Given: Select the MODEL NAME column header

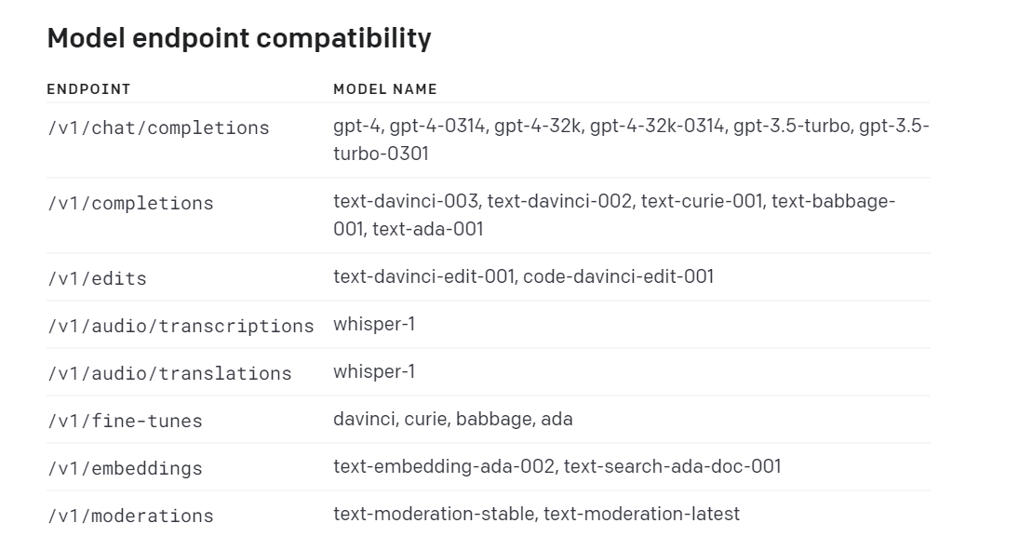Looking at the screenshot, I should click(x=385, y=89).
